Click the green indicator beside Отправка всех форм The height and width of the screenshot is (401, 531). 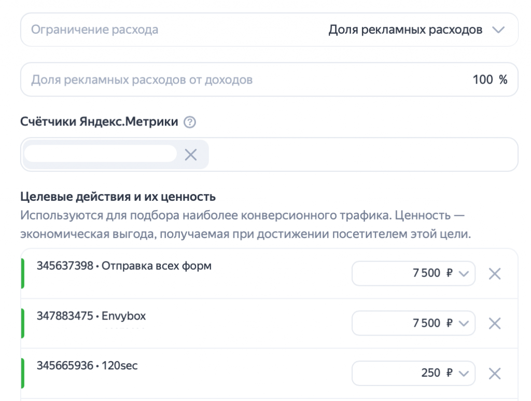pyautogui.click(x=23, y=273)
